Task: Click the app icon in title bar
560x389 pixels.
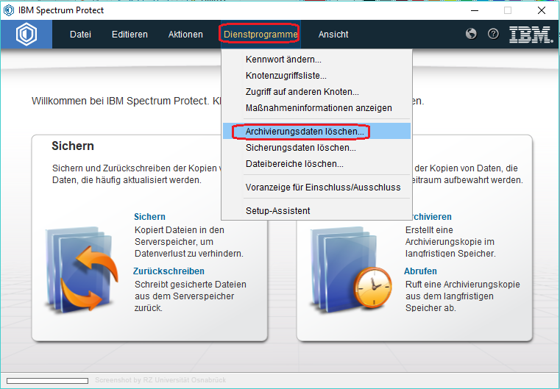Action: click(x=10, y=10)
